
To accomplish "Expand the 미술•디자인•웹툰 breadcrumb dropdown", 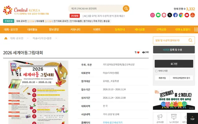I will [x=56, y=38].
